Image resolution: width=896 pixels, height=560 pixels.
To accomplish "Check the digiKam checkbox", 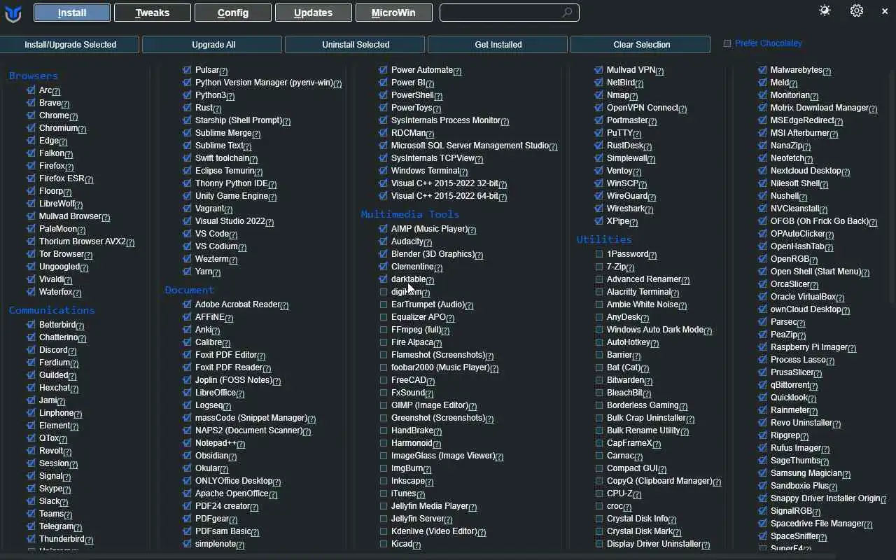I will point(384,292).
